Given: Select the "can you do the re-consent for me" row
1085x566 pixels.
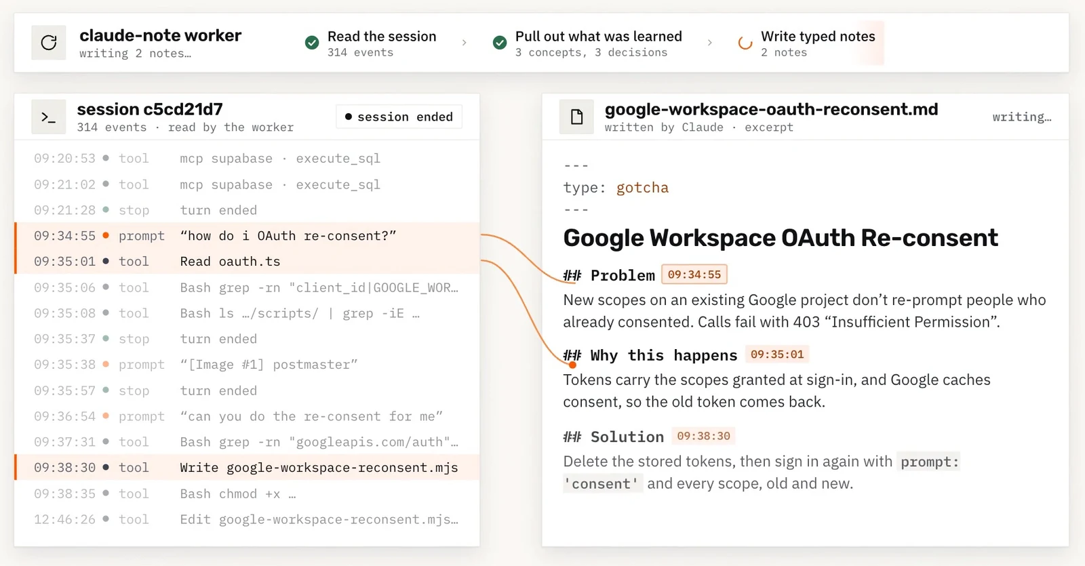Looking at the screenshot, I should pos(247,416).
